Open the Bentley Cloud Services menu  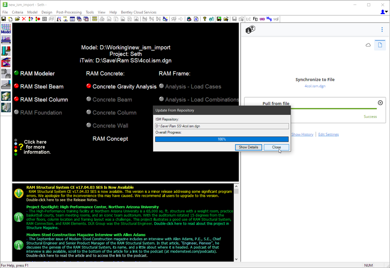[139, 12]
